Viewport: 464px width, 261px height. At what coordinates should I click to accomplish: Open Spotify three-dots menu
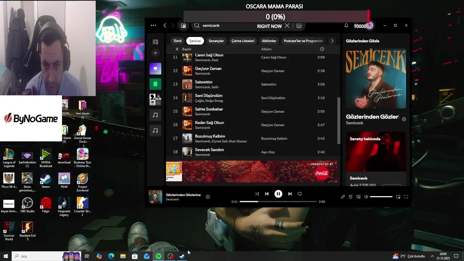[x=153, y=26]
